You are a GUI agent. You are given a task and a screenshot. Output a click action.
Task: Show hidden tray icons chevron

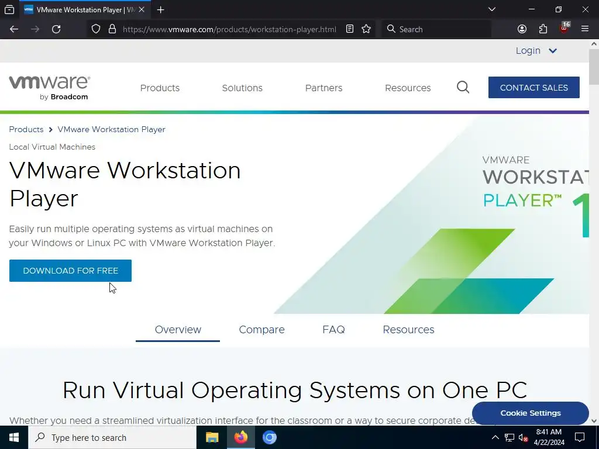tap(495, 437)
